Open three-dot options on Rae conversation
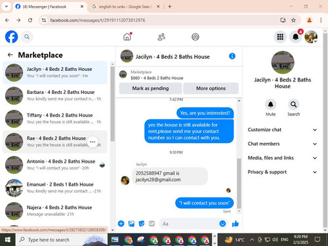Viewport: 328px width, 246px height. click(x=92, y=142)
